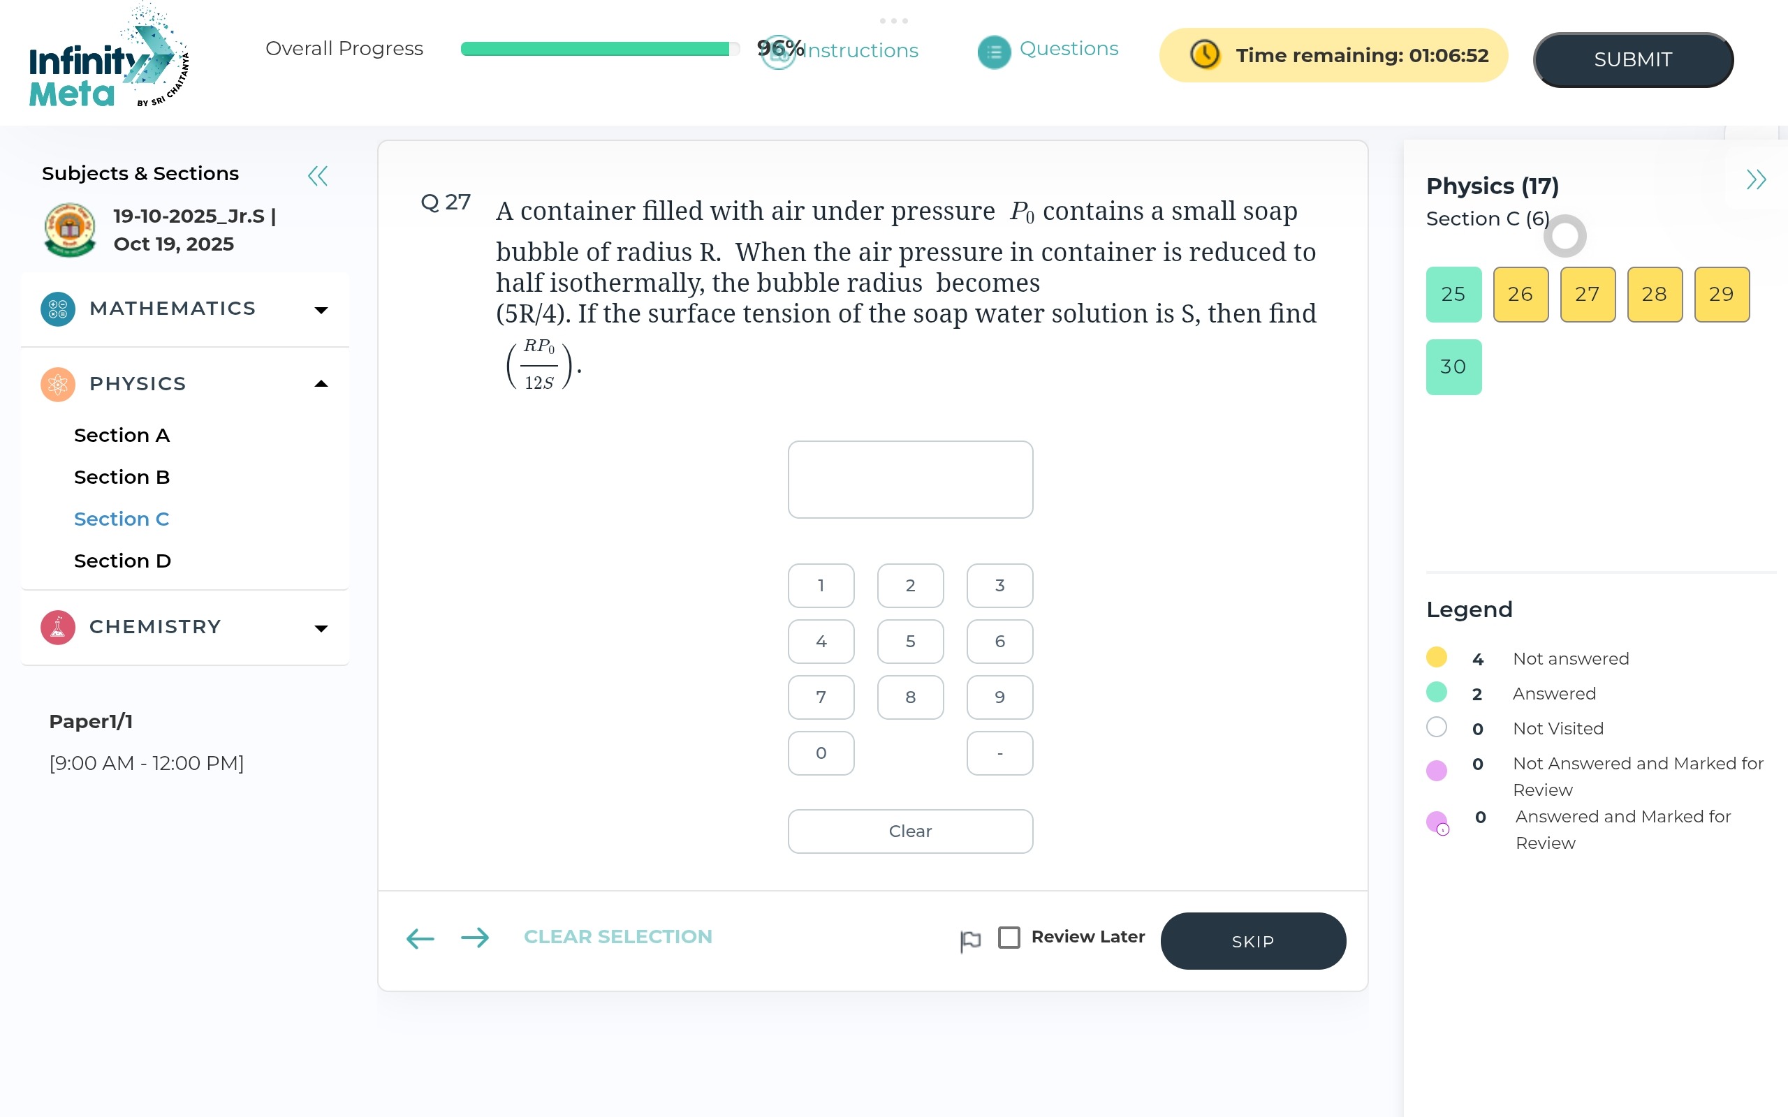Viewport: 1788px width, 1117px height.
Task: Click the previous question arrow
Action: tap(420, 938)
